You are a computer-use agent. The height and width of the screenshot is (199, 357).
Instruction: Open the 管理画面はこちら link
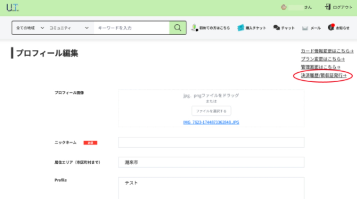click(320, 67)
